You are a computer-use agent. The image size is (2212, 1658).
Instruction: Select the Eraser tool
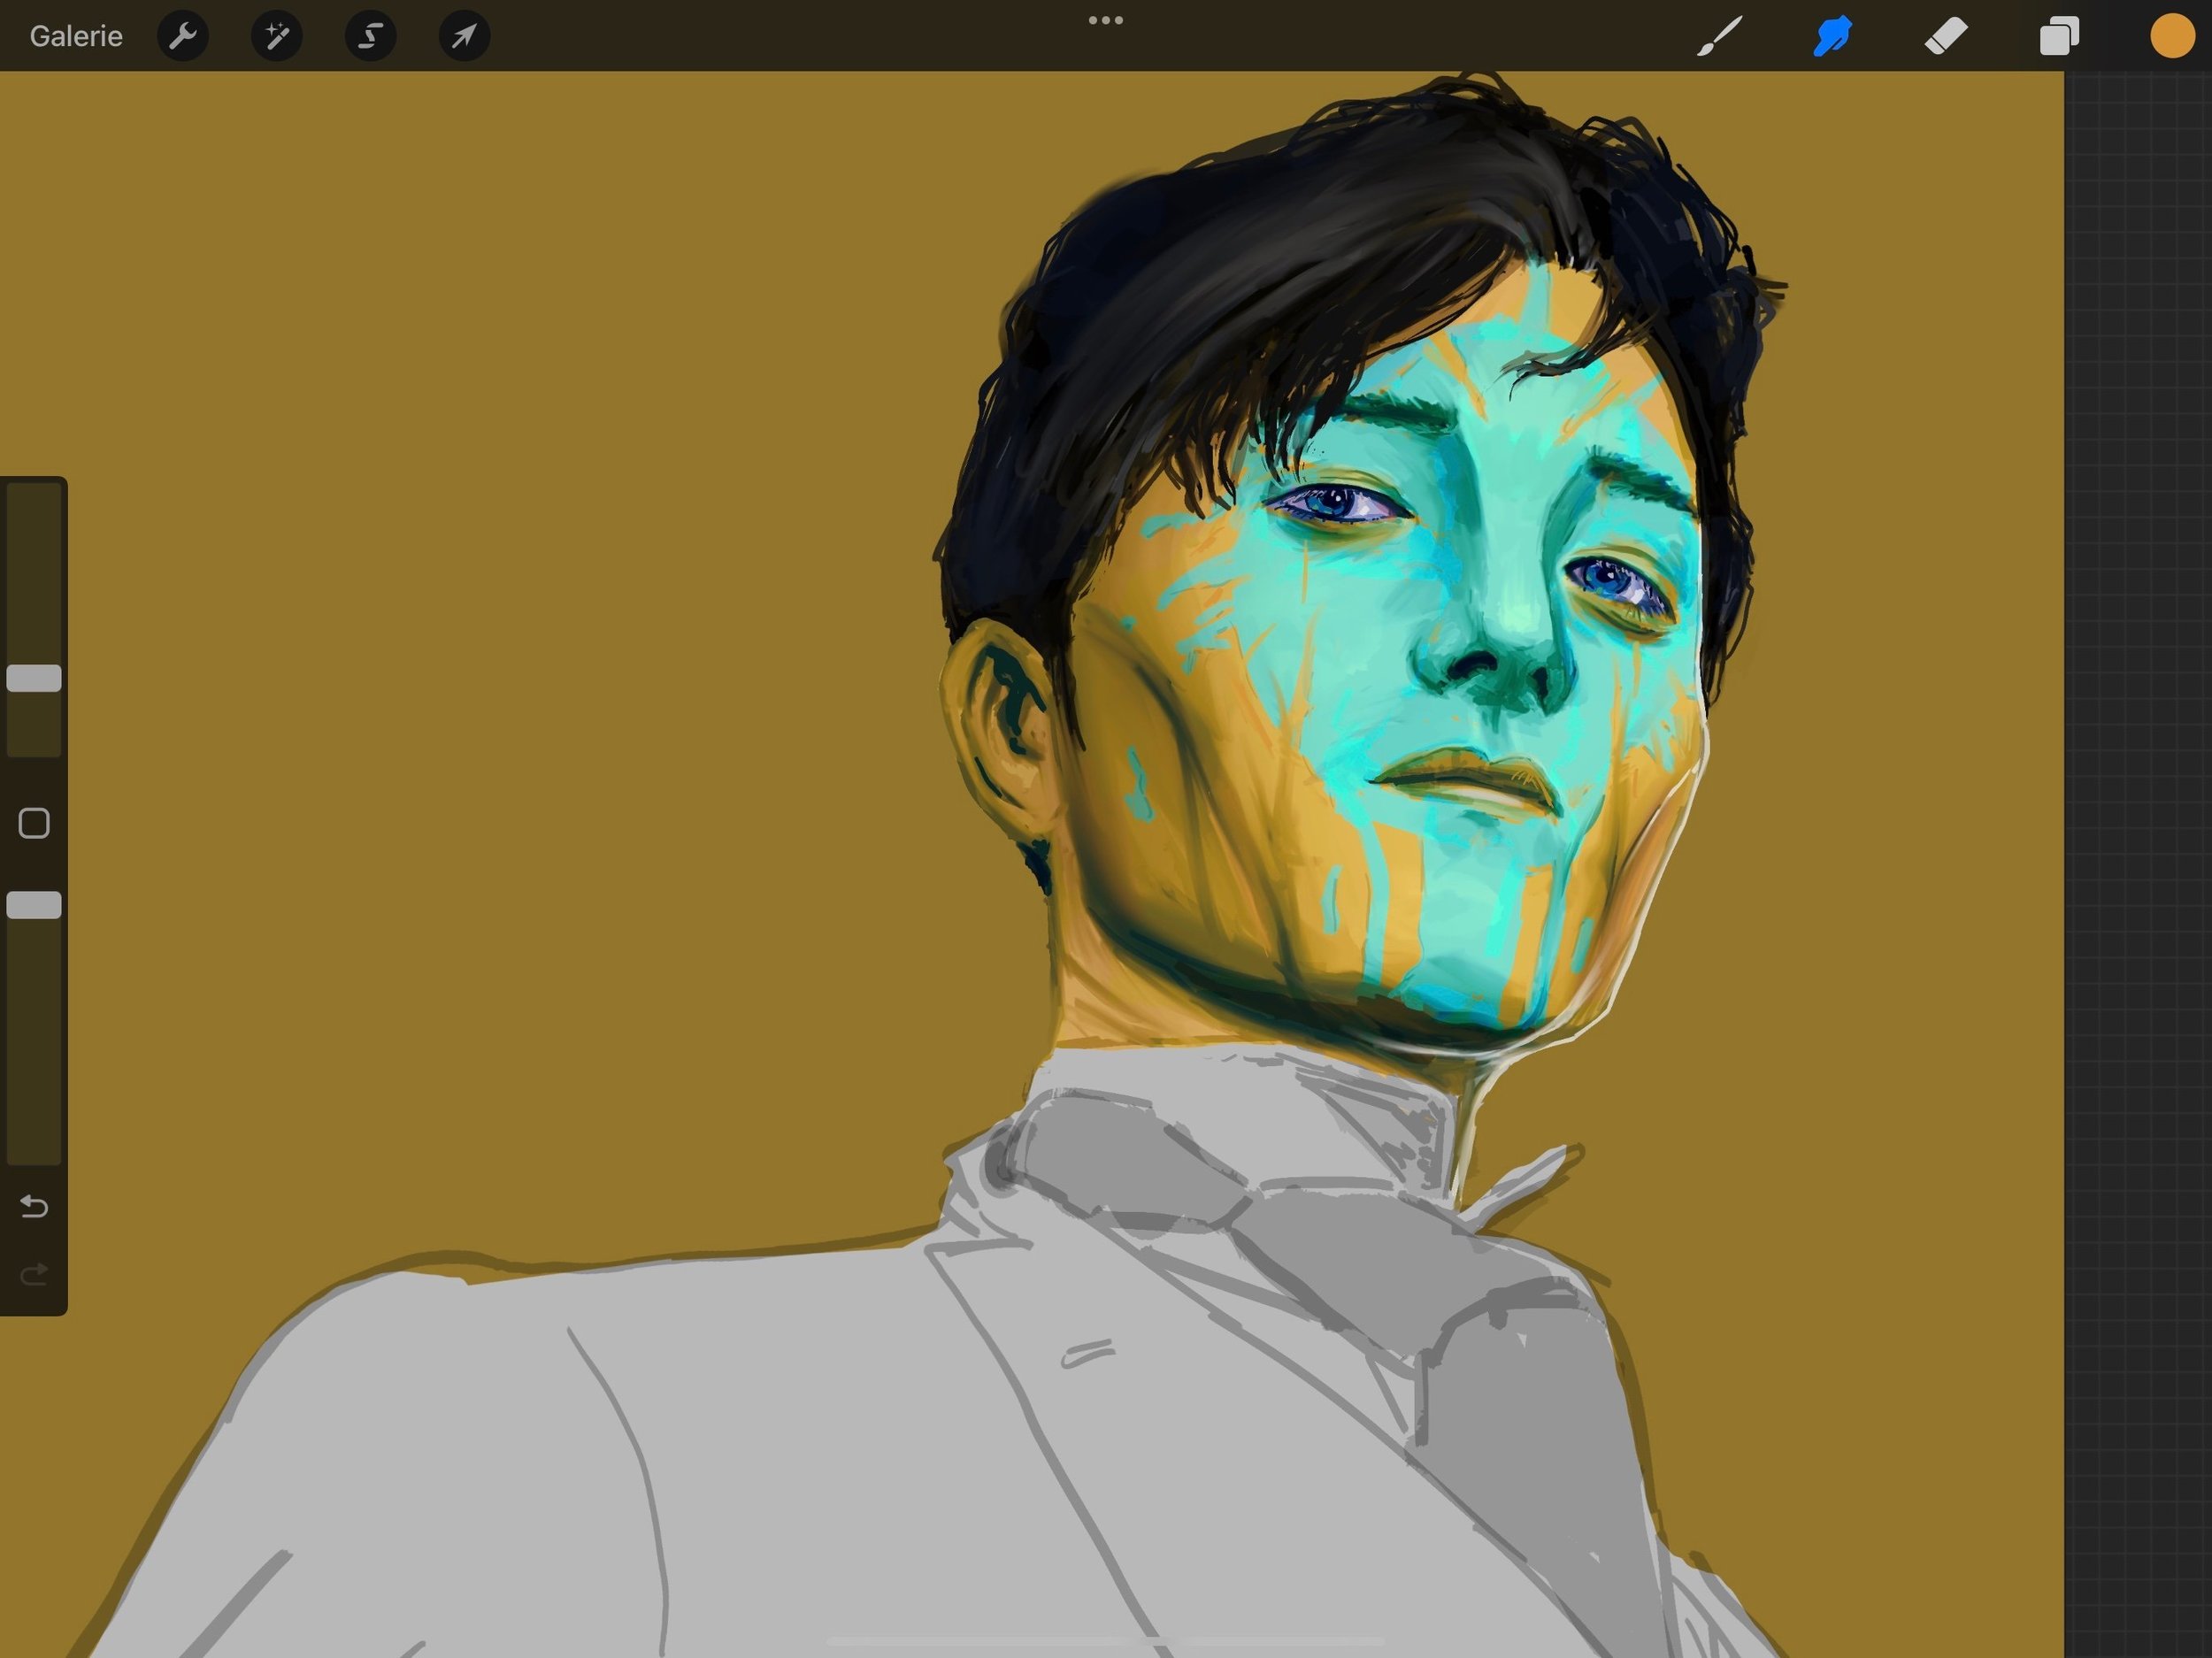[1946, 36]
